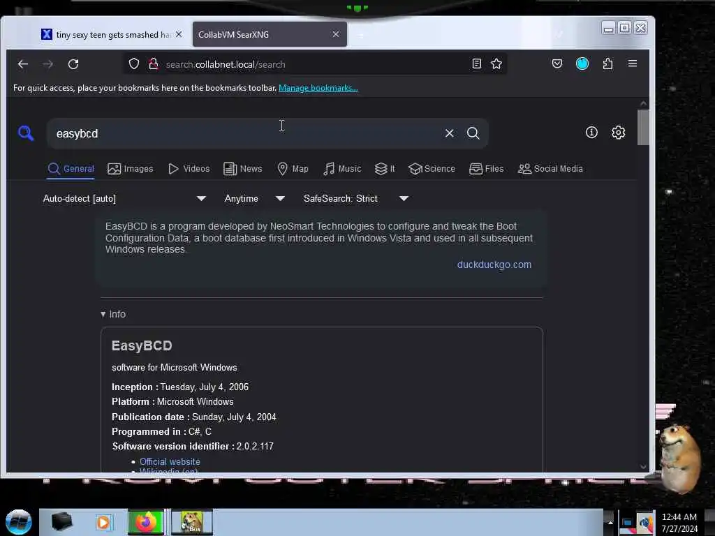The width and height of the screenshot is (715, 536).
Task: Switch to Science category
Action: [x=432, y=169]
